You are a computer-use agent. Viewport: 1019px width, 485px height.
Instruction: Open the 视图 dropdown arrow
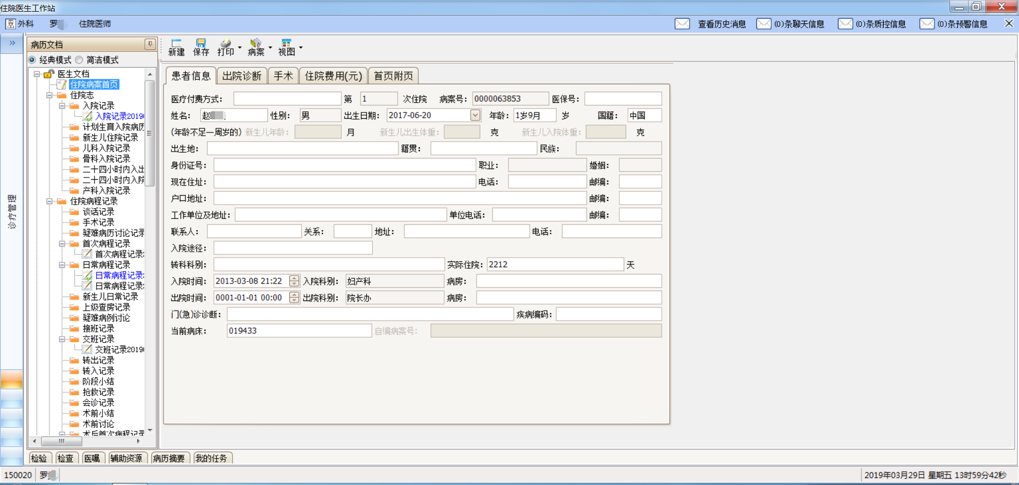click(301, 48)
